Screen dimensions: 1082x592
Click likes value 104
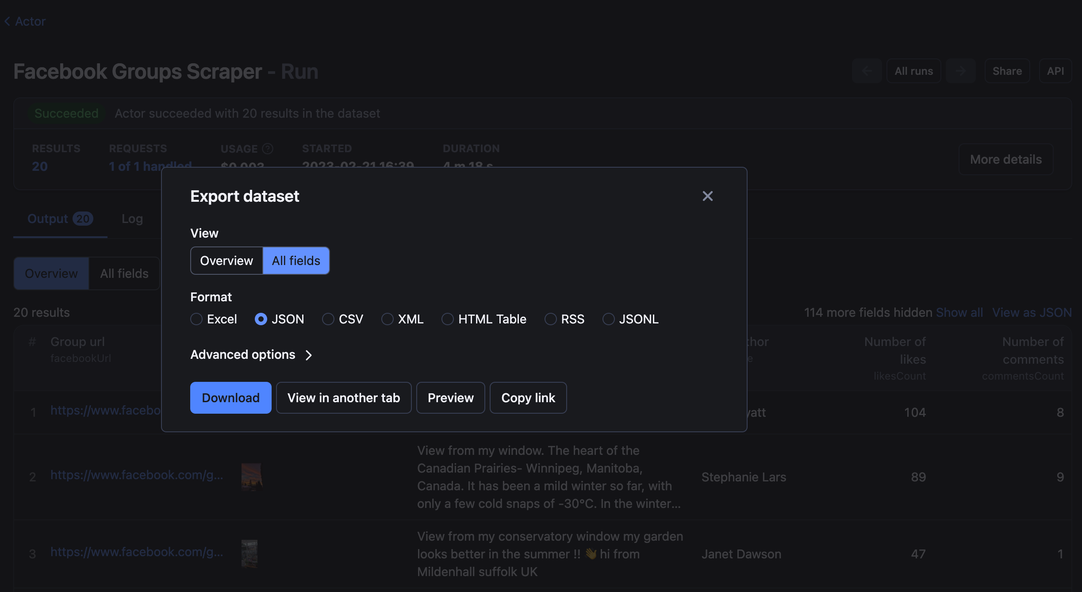(915, 412)
